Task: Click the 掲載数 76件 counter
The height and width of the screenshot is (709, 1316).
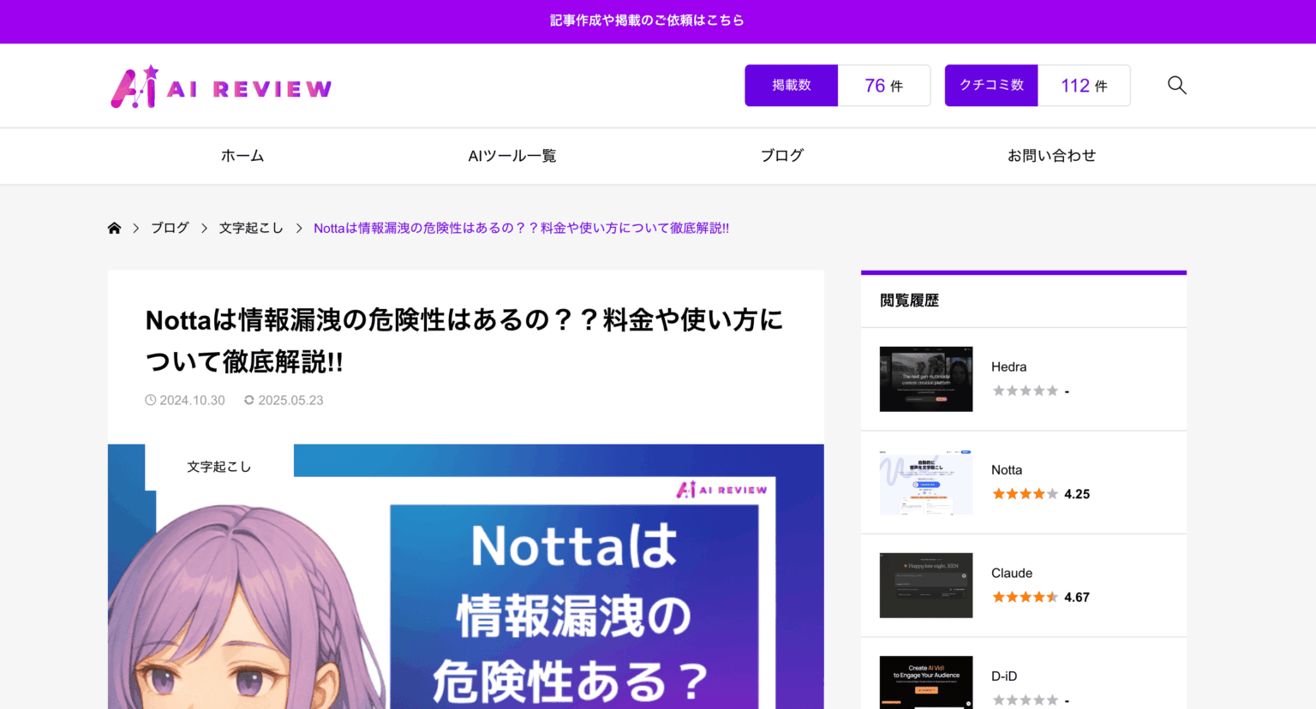Action: pos(837,85)
